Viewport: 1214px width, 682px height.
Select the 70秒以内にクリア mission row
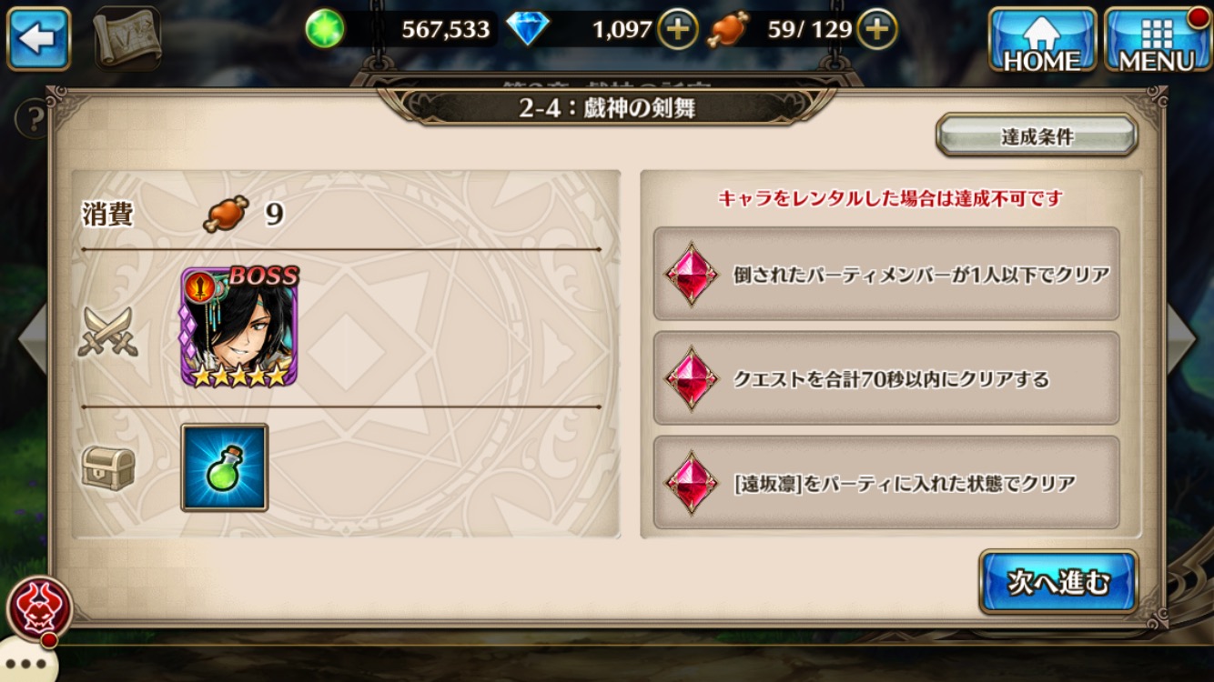(886, 378)
